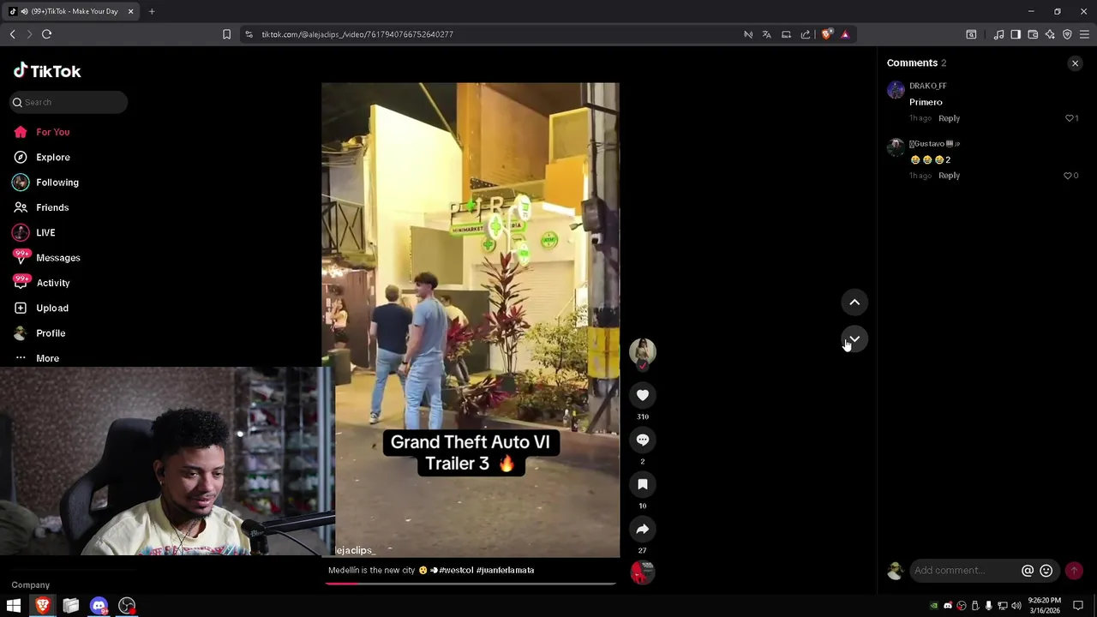Go back in the browser
The height and width of the screenshot is (617, 1097).
point(12,34)
